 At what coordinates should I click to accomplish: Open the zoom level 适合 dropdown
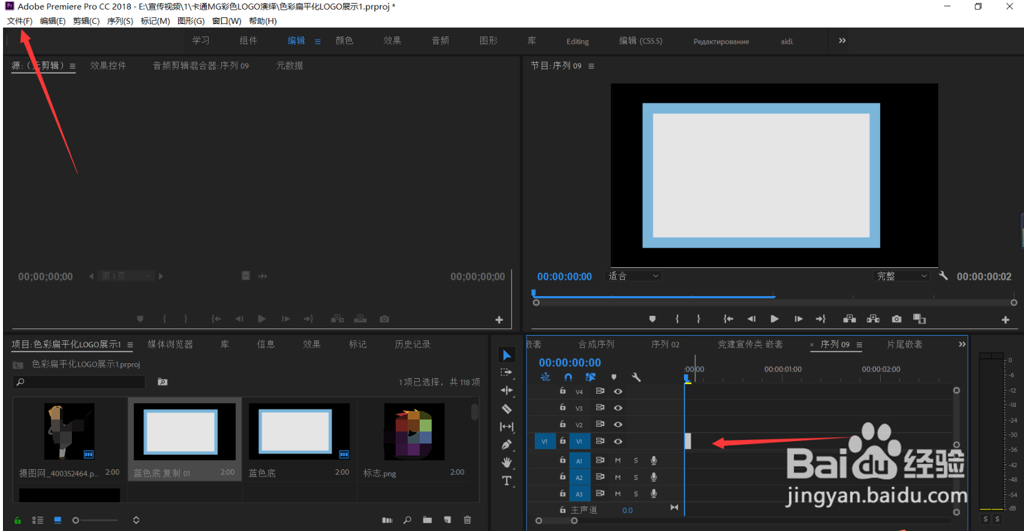point(634,276)
